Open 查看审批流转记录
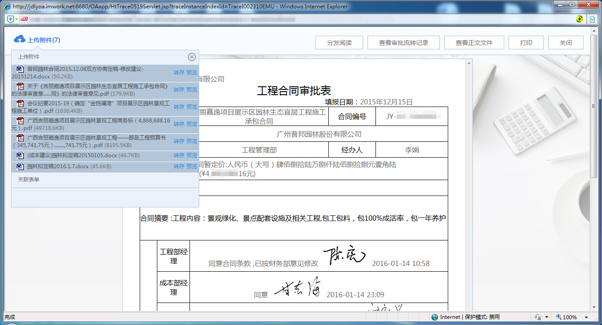Screen dimensions: 602x325 click(x=403, y=43)
